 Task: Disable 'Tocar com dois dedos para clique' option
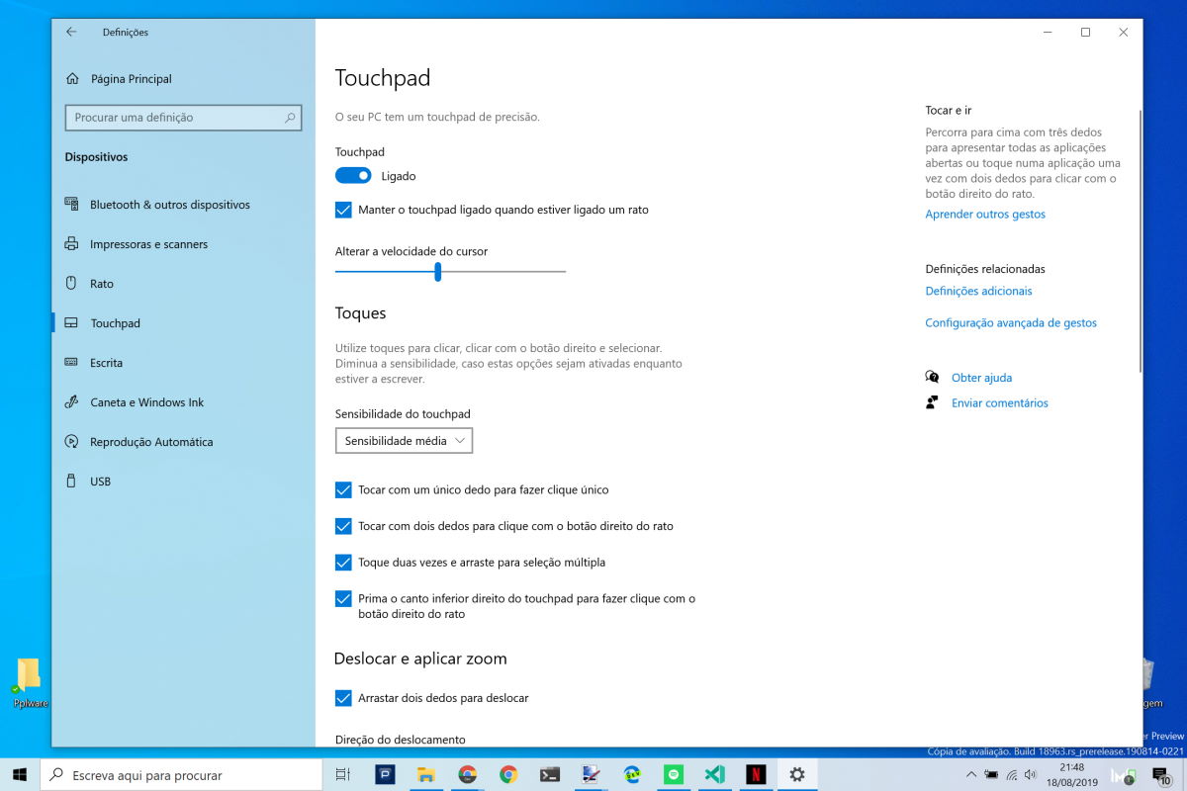[343, 526]
